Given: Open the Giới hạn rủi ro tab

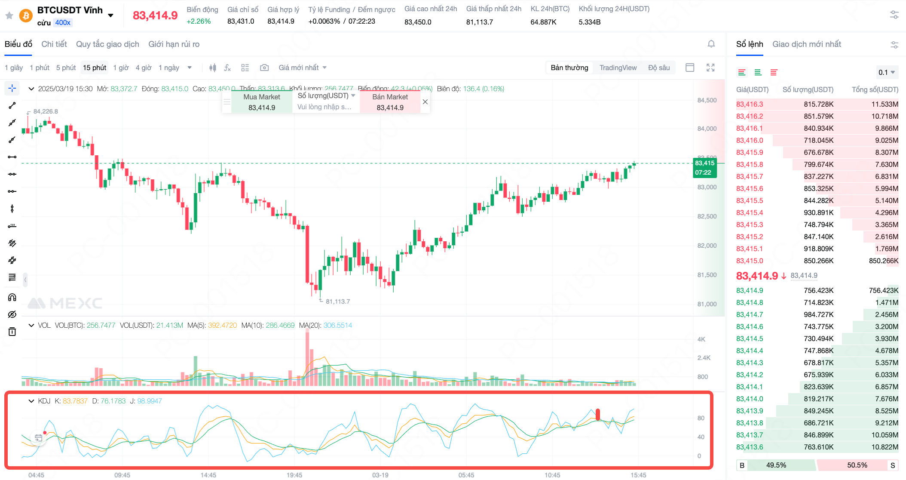Looking at the screenshot, I should 174,44.
